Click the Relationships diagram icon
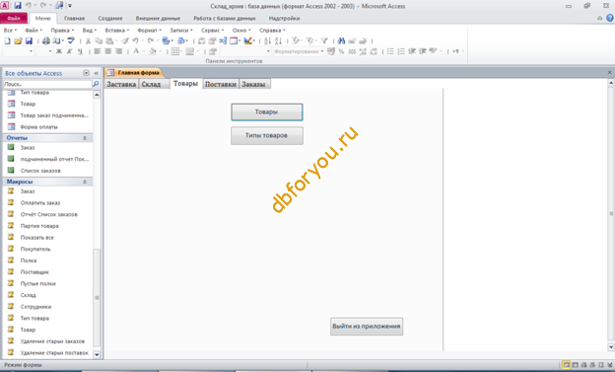Viewport: 615px width, 372px height. tap(223, 40)
